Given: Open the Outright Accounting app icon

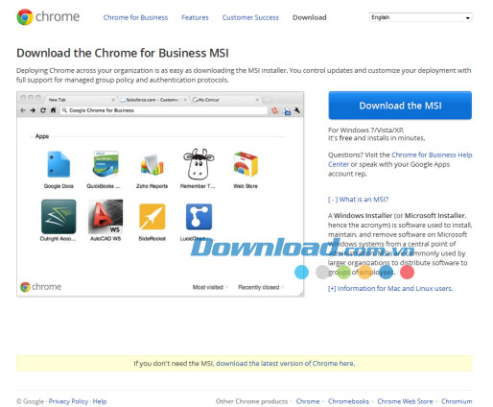Looking at the screenshot, I should tap(59, 217).
